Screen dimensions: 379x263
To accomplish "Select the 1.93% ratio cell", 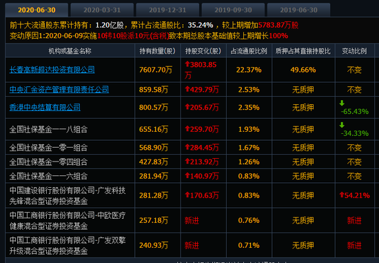I will (x=249, y=129).
